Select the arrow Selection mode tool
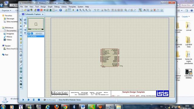Viewport: 194px width, 109px height. (x=21, y=20)
